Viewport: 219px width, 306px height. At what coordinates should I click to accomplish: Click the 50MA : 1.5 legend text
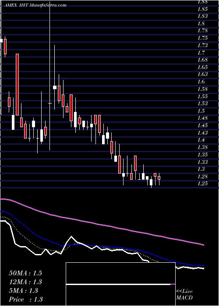click(x=25, y=273)
